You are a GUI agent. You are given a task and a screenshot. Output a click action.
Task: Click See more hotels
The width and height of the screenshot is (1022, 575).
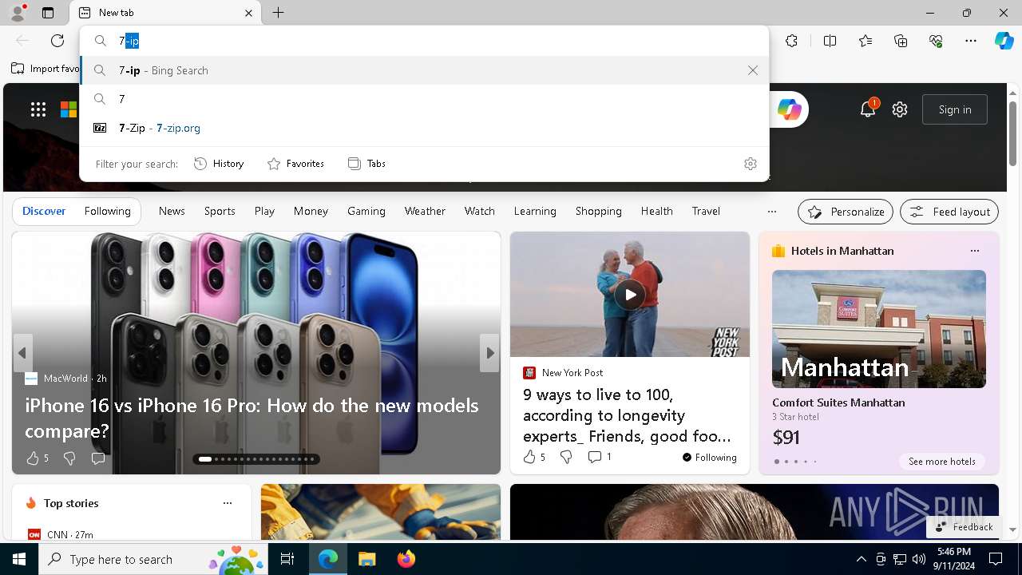click(942, 462)
